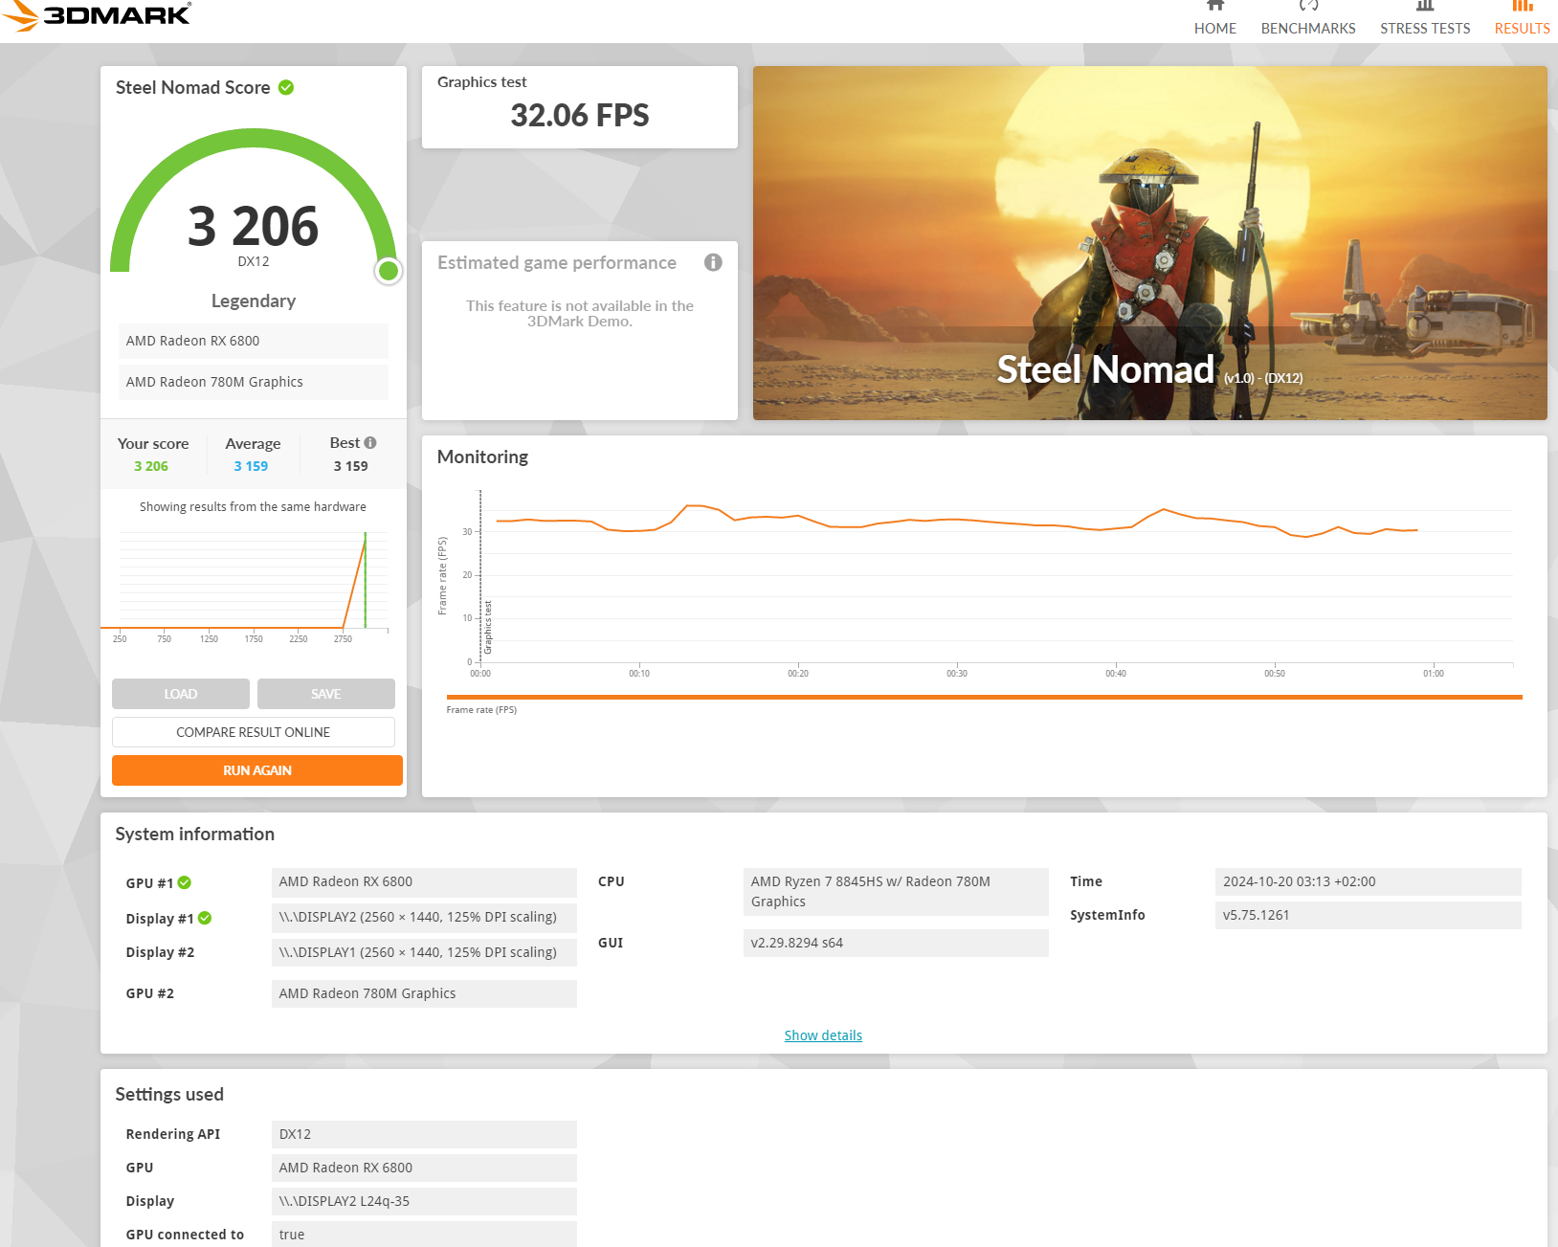The width and height of the screenshot is (1558, 1247).
Task: Click the Your score value 3 206
Action: [151, 466]
